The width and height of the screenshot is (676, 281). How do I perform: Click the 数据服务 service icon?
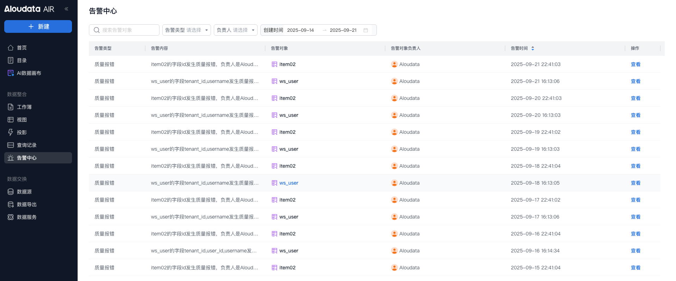(11, 217)
